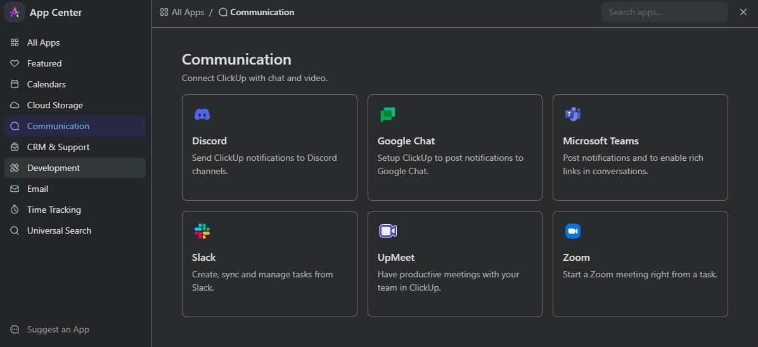
Task: Open the Email category label
Action: click(37, 189)
